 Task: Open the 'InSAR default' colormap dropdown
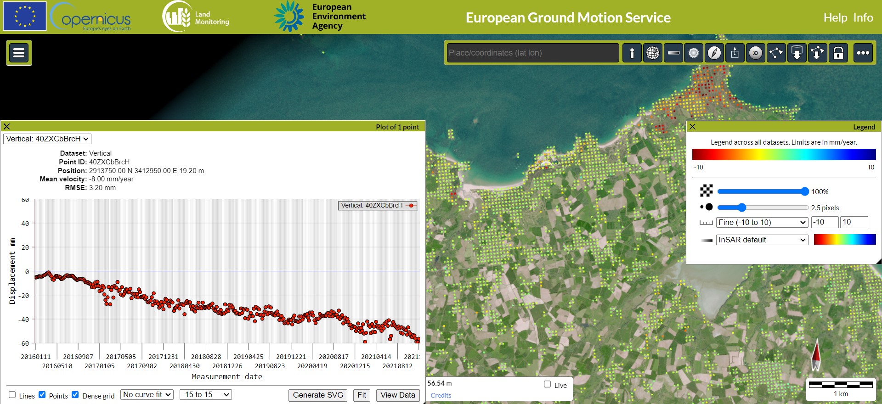point(762,240)
